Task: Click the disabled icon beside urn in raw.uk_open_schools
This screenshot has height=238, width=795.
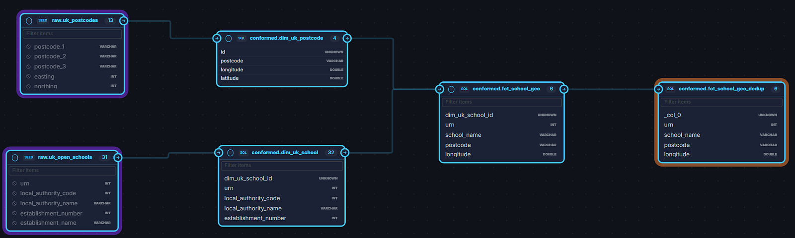Action: tap(14, 183)
